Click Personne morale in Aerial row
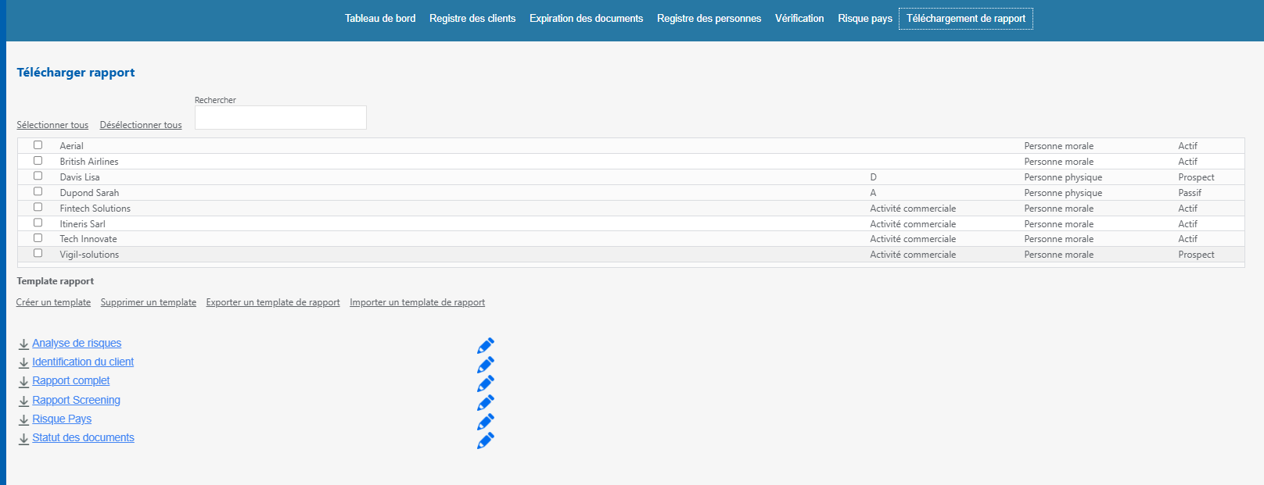 point(1059,146)
